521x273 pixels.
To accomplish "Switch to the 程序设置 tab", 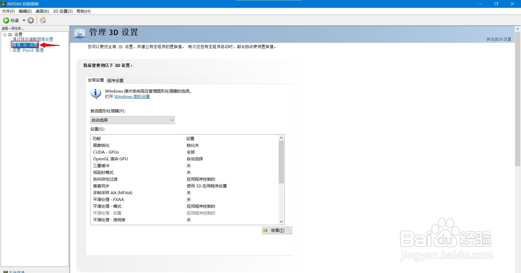I will click(x=115, y=81).
